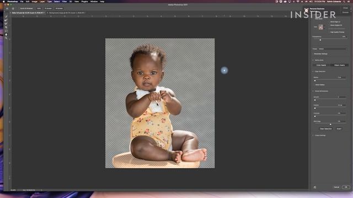Click the Wi-Fi icon in the menu bar
This screenshot has height=198, width=353.
[x=298, y=1]
